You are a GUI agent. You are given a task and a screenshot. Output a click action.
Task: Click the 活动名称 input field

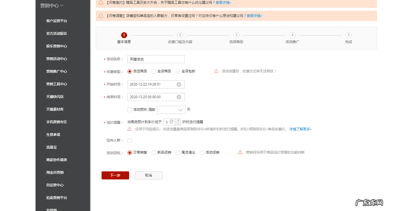[156, 59]
